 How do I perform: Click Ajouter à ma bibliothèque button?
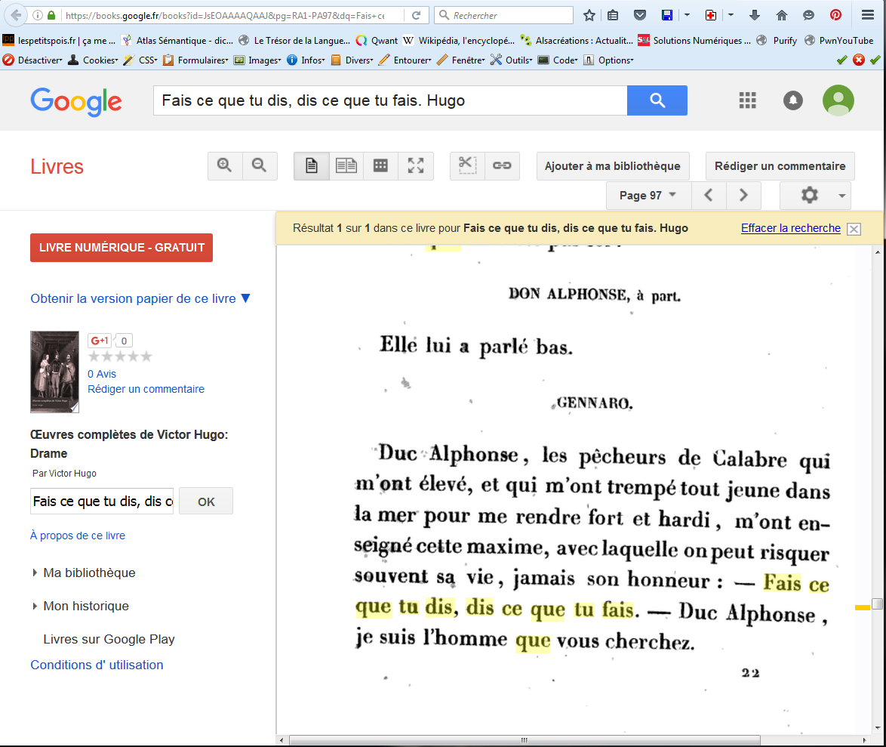click(612, 166)
